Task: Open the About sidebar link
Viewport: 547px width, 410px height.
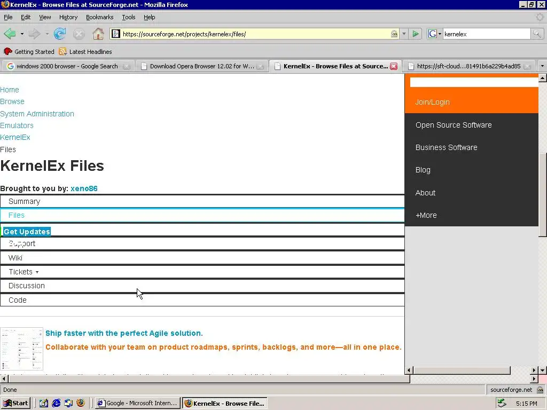Action: [425, 193]
